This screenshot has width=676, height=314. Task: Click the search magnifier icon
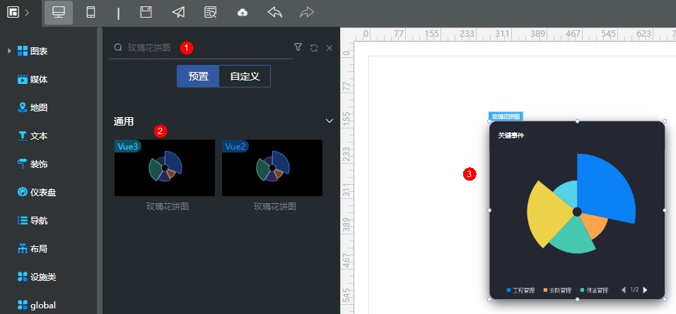click(117, 48)
